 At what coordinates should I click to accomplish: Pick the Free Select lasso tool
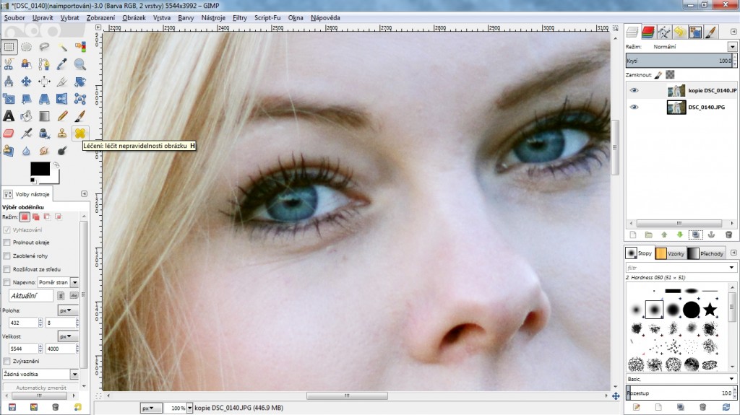click(44, 47)
